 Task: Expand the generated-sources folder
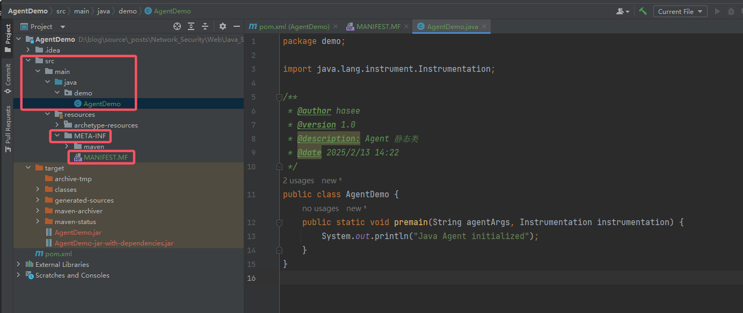(x=38, y=200)
